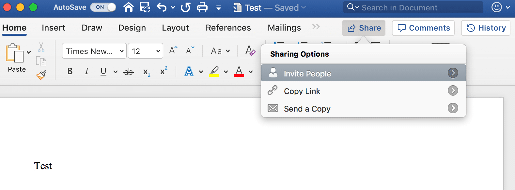Toggle Superscript formatting

(164, 71)
